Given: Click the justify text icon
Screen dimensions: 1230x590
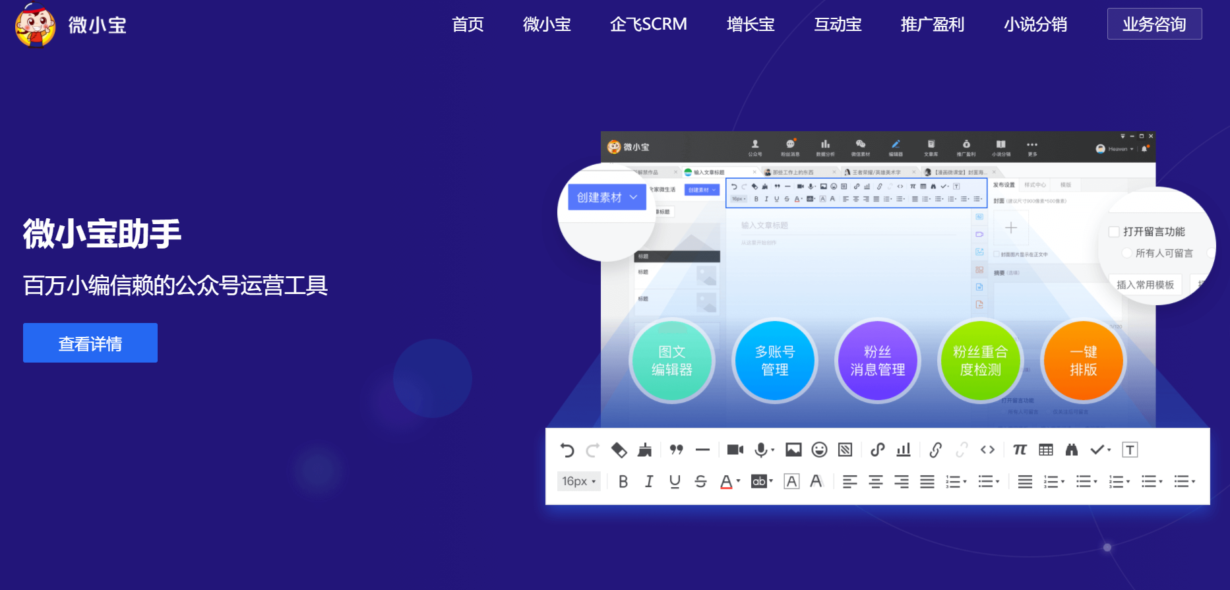Looking at the screenshot, I should coord(927,482).
